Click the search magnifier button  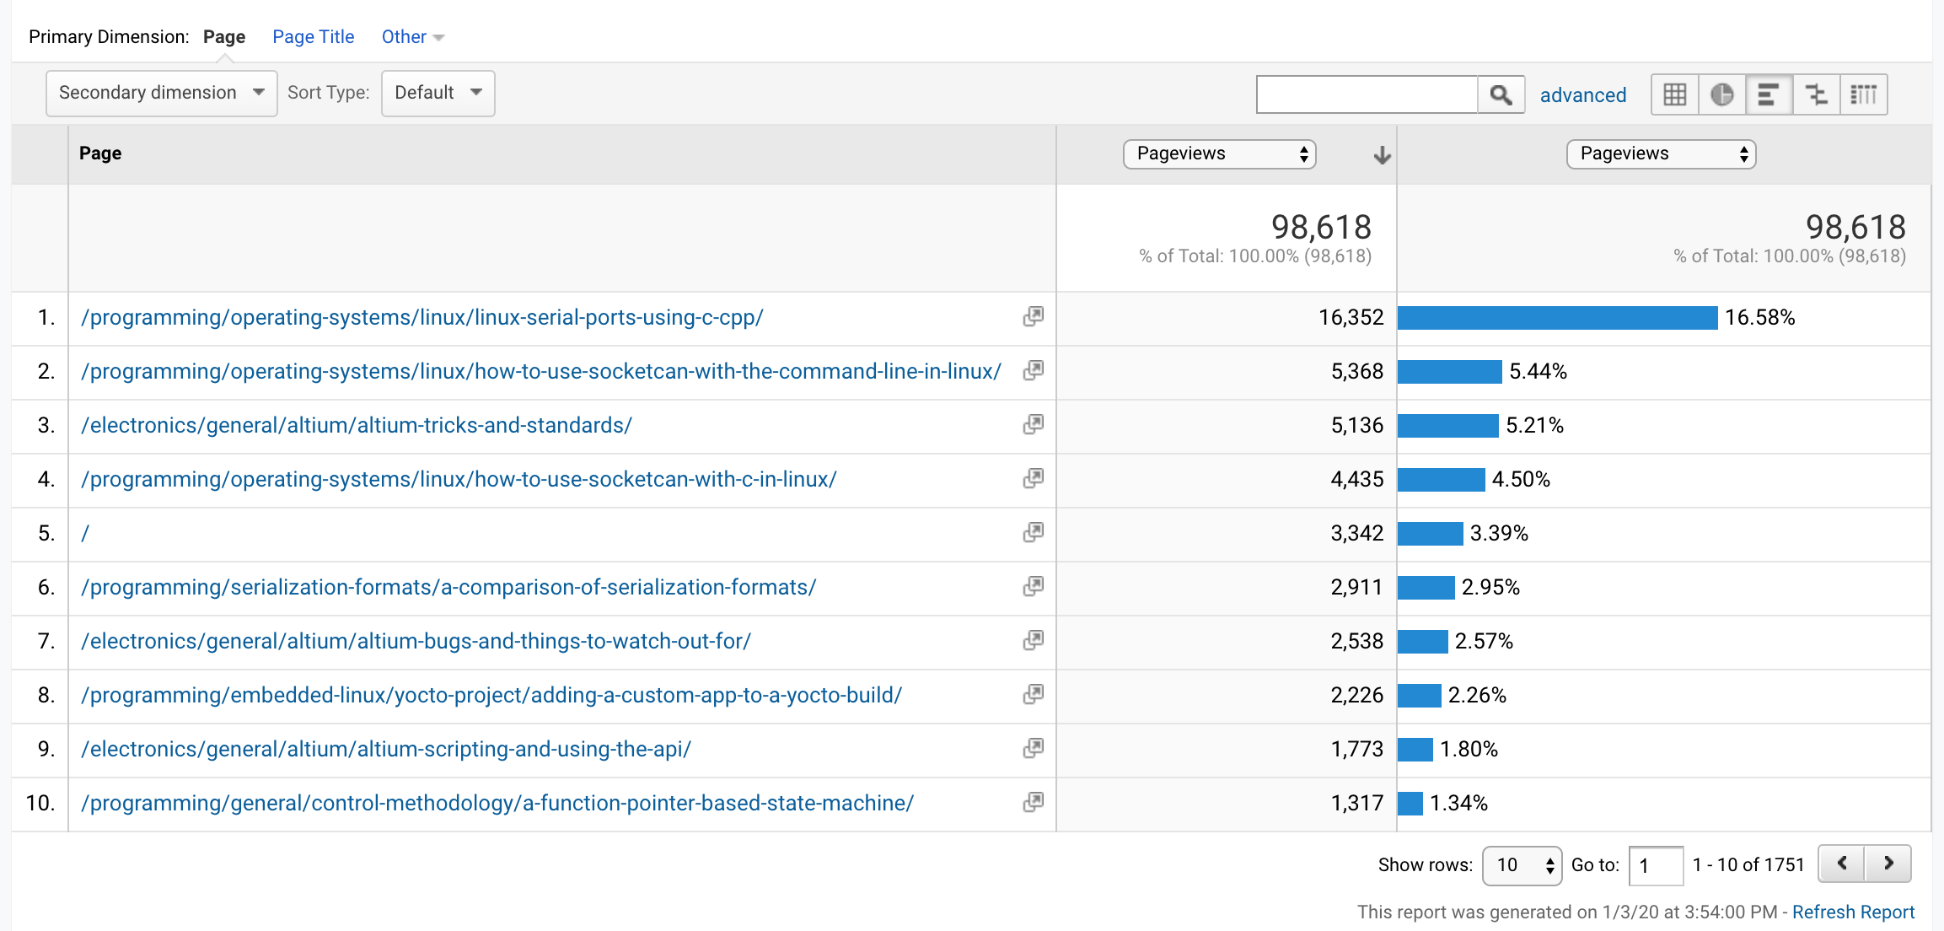(x=1501, y=94)
